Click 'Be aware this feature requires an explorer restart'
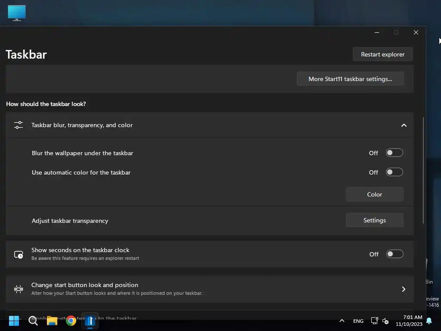Screen dimensions: 441x331 coord(85,259)
